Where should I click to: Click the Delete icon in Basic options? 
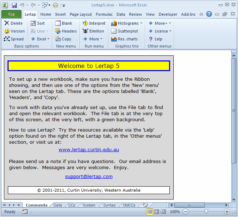7,23
